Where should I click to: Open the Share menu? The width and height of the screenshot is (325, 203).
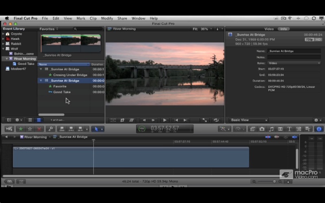tap(122, 18)
